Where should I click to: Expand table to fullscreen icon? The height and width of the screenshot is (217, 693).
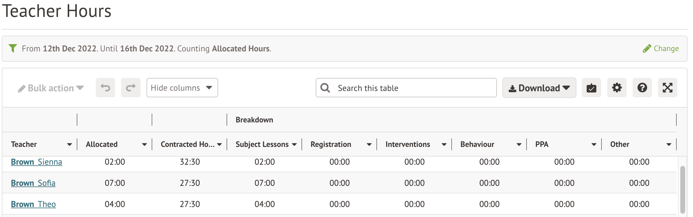click(x=667, y=88)
